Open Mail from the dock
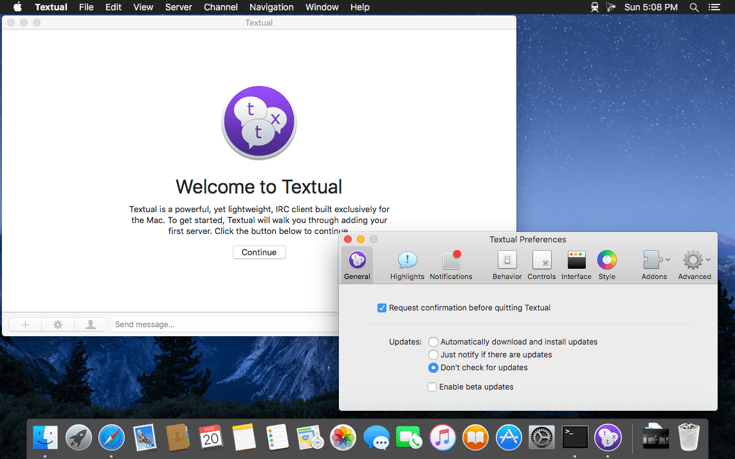This screenshot has height=459, width=735. [145, 438]
